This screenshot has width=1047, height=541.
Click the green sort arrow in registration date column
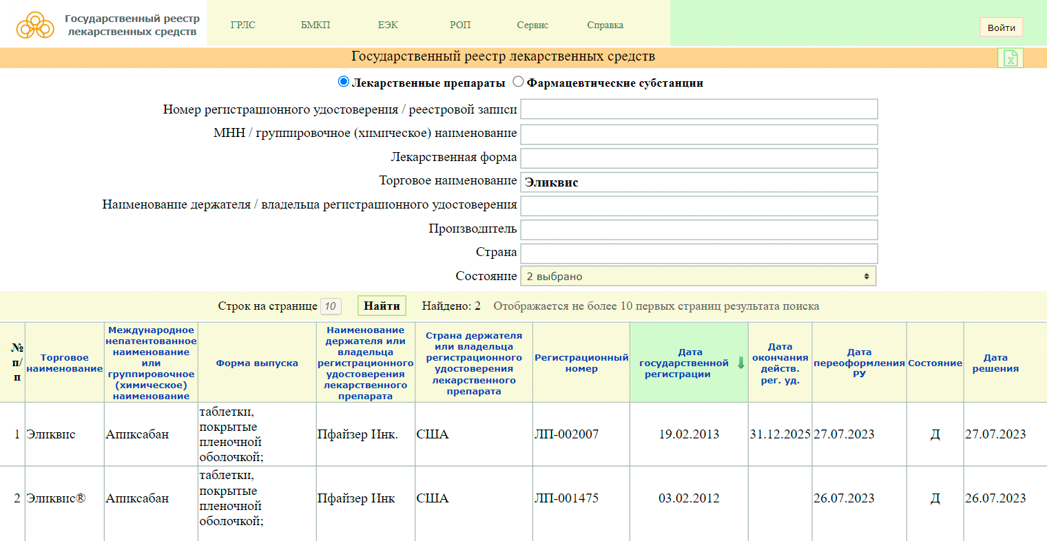tap(741, 363)
